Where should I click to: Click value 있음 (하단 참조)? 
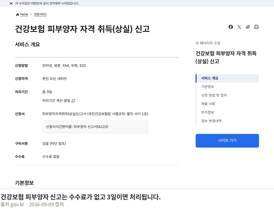(x=54, y=144)
